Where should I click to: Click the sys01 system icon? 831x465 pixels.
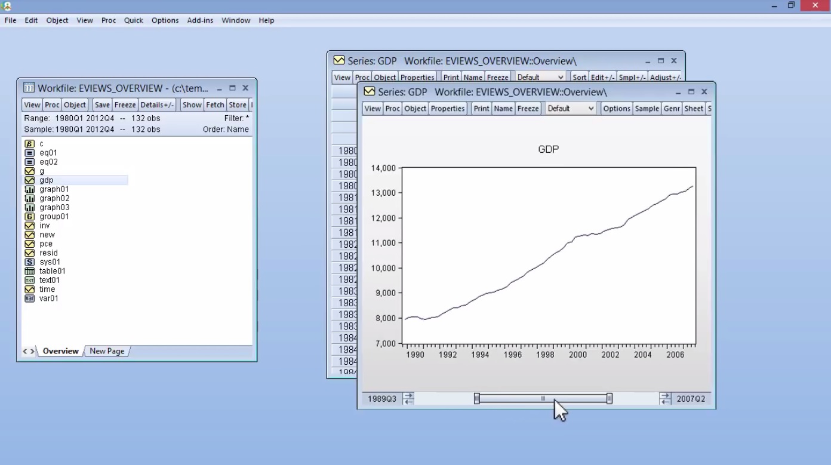tap(29, 262)
